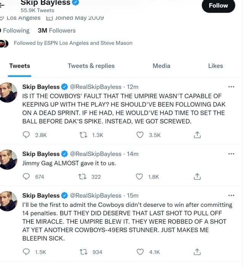Like the 15m Cowboys penalties tweet
The width and height of the screenshot is (243, 267).
[140, 252]
